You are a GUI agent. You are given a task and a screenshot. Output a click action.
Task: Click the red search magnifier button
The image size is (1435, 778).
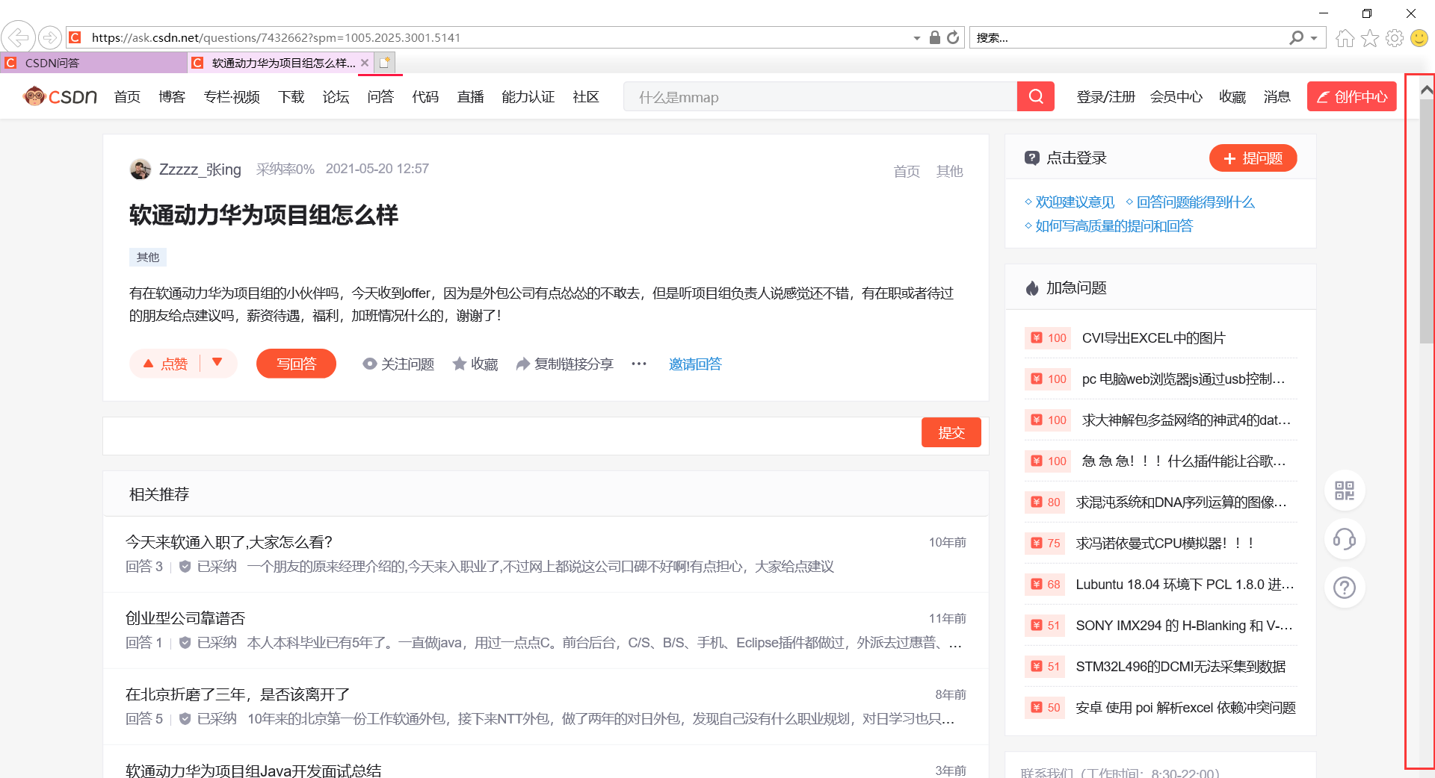[1036, 96]
